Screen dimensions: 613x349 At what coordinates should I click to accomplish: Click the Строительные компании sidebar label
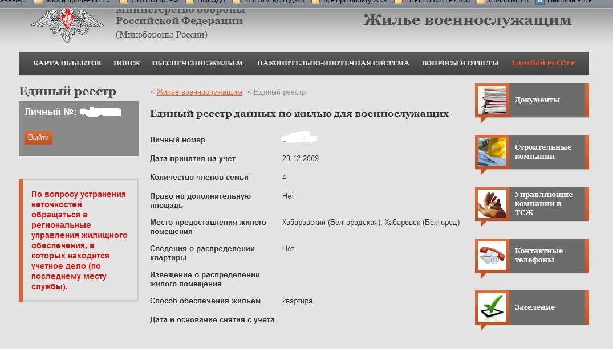(x=543, y=152)
